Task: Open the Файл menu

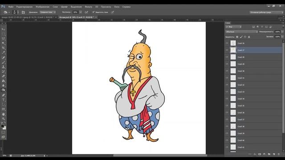Action: [x=11, y=7]
